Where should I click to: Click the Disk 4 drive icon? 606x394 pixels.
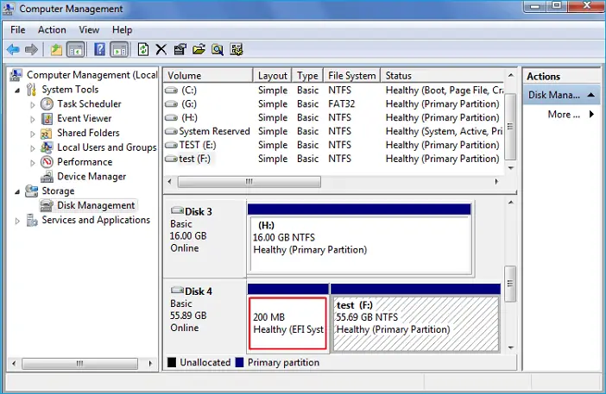pyautogui.click(x=177, y=291)
